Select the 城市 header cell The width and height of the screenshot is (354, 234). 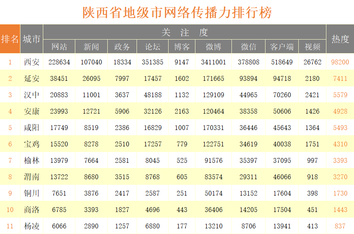point(32,39)
